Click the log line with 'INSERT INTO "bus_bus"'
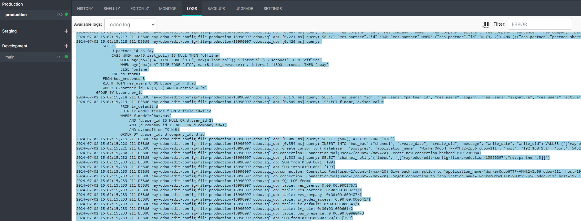Viewport: 581px width, 221px height. [329, 144]
